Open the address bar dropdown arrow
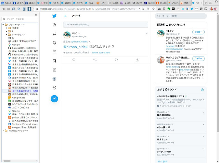Viewport: 219px width, 163px height. (x=139, y=9)
